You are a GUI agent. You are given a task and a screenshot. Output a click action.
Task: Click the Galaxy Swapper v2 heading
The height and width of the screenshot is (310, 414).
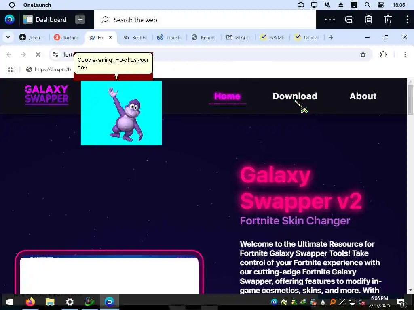301,188
